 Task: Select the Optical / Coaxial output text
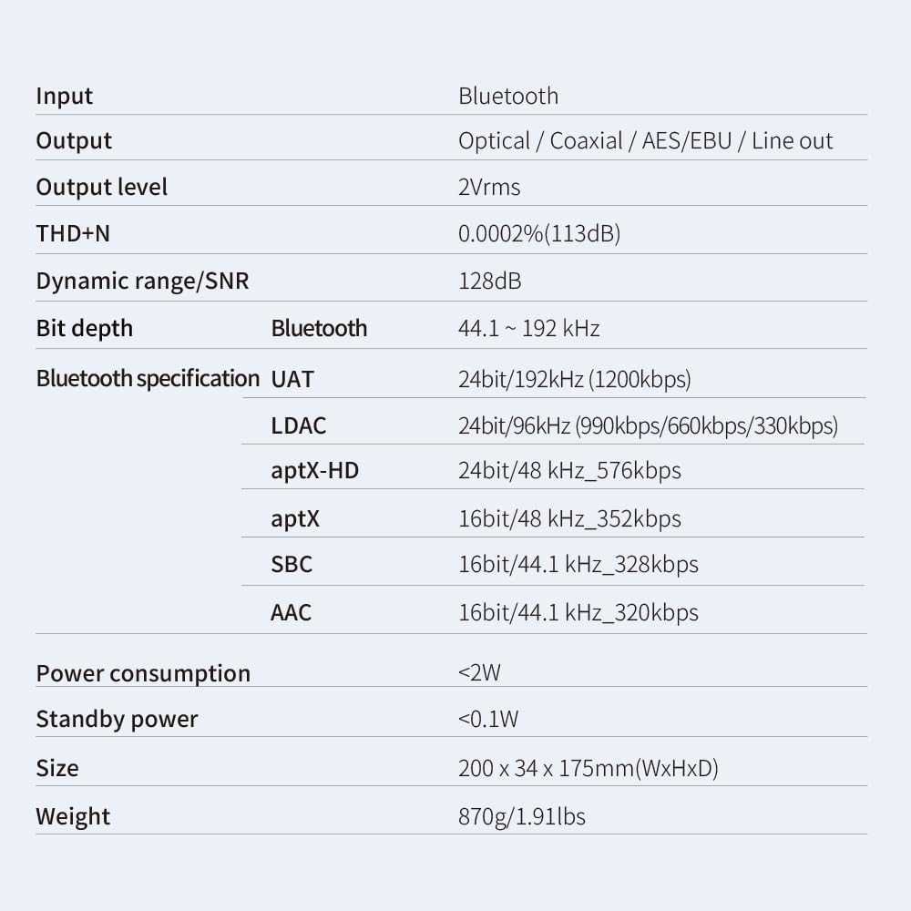click(x=540, y=141)
